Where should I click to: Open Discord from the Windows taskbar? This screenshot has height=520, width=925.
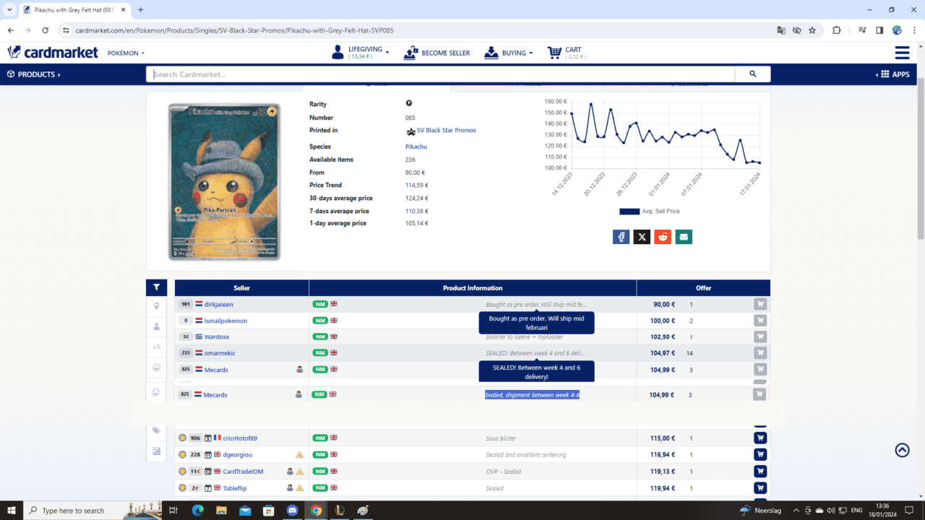pyautogui.click(x=292, y=511)
